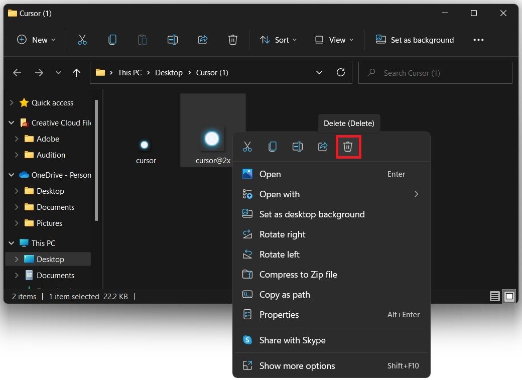Viewport: 522px width, 380px height.
Task: Click the Set as background button
Action: 415,40
